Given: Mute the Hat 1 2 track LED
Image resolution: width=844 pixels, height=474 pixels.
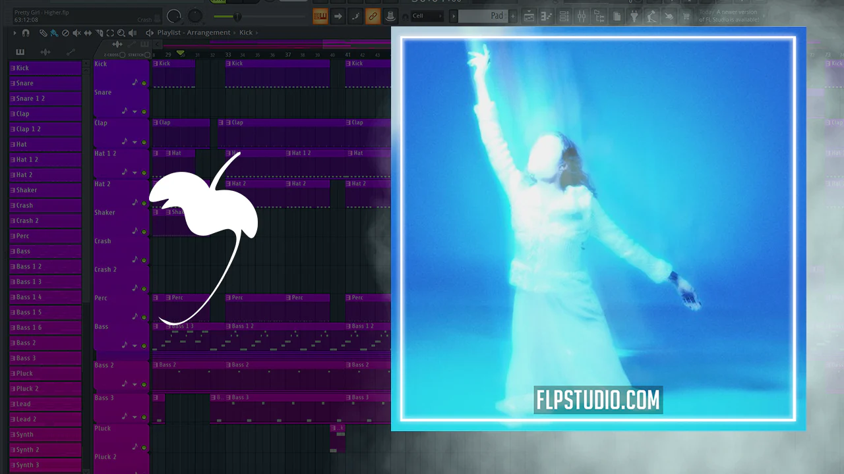Looking at the screenshot, I should coord(144,172).
